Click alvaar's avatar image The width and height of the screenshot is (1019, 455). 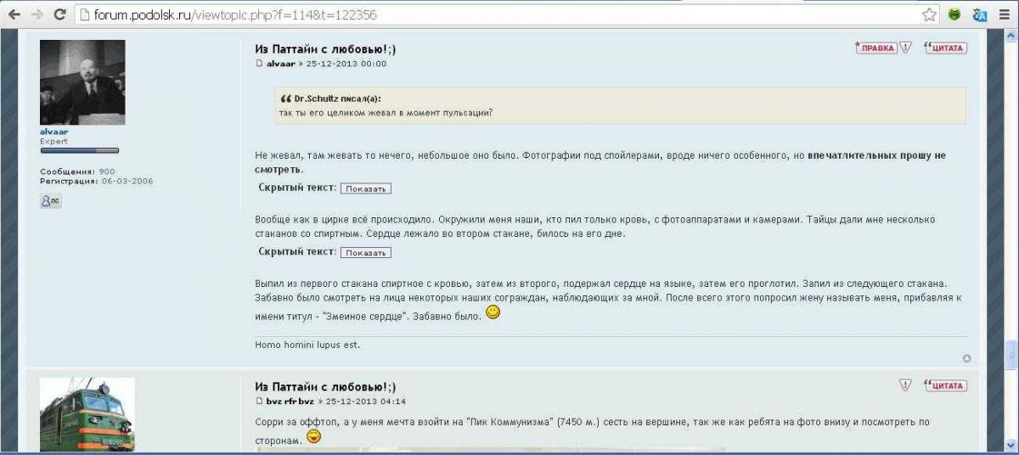(82, 82)
